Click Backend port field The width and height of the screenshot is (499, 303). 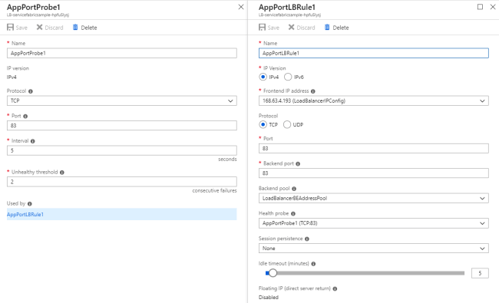[x=374, y=173]
